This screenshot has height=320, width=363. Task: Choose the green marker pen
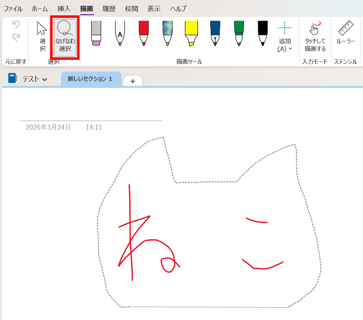(239, 34)
